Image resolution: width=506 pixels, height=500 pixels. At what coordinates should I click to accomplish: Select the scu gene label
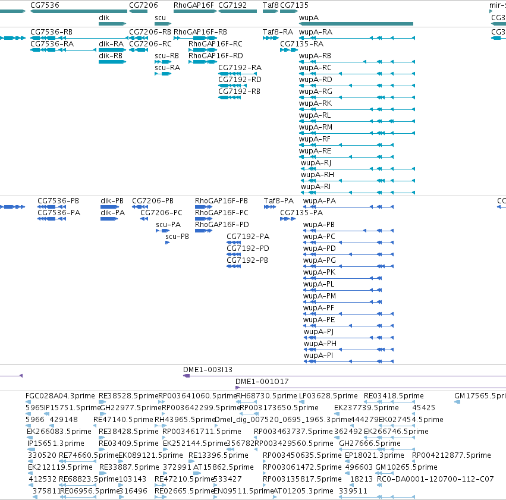[x=160, y=18]
